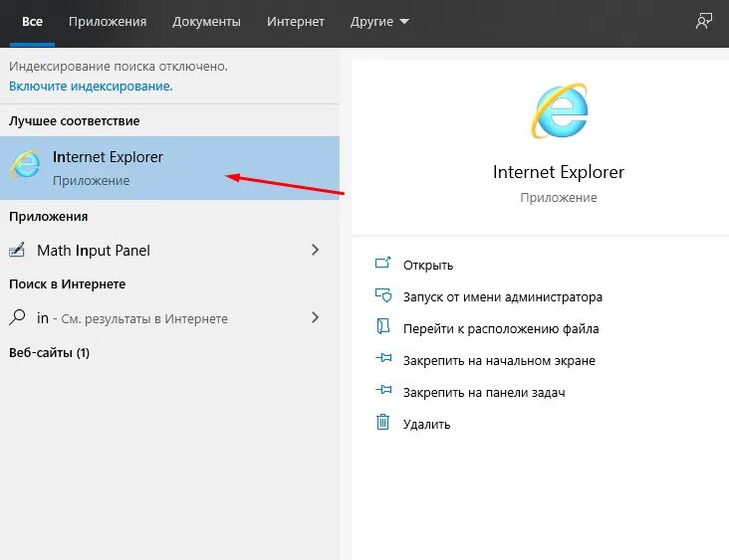Choose Запуск от имени администратора
The width and height of the screenshot is (729, 560).
503,296
